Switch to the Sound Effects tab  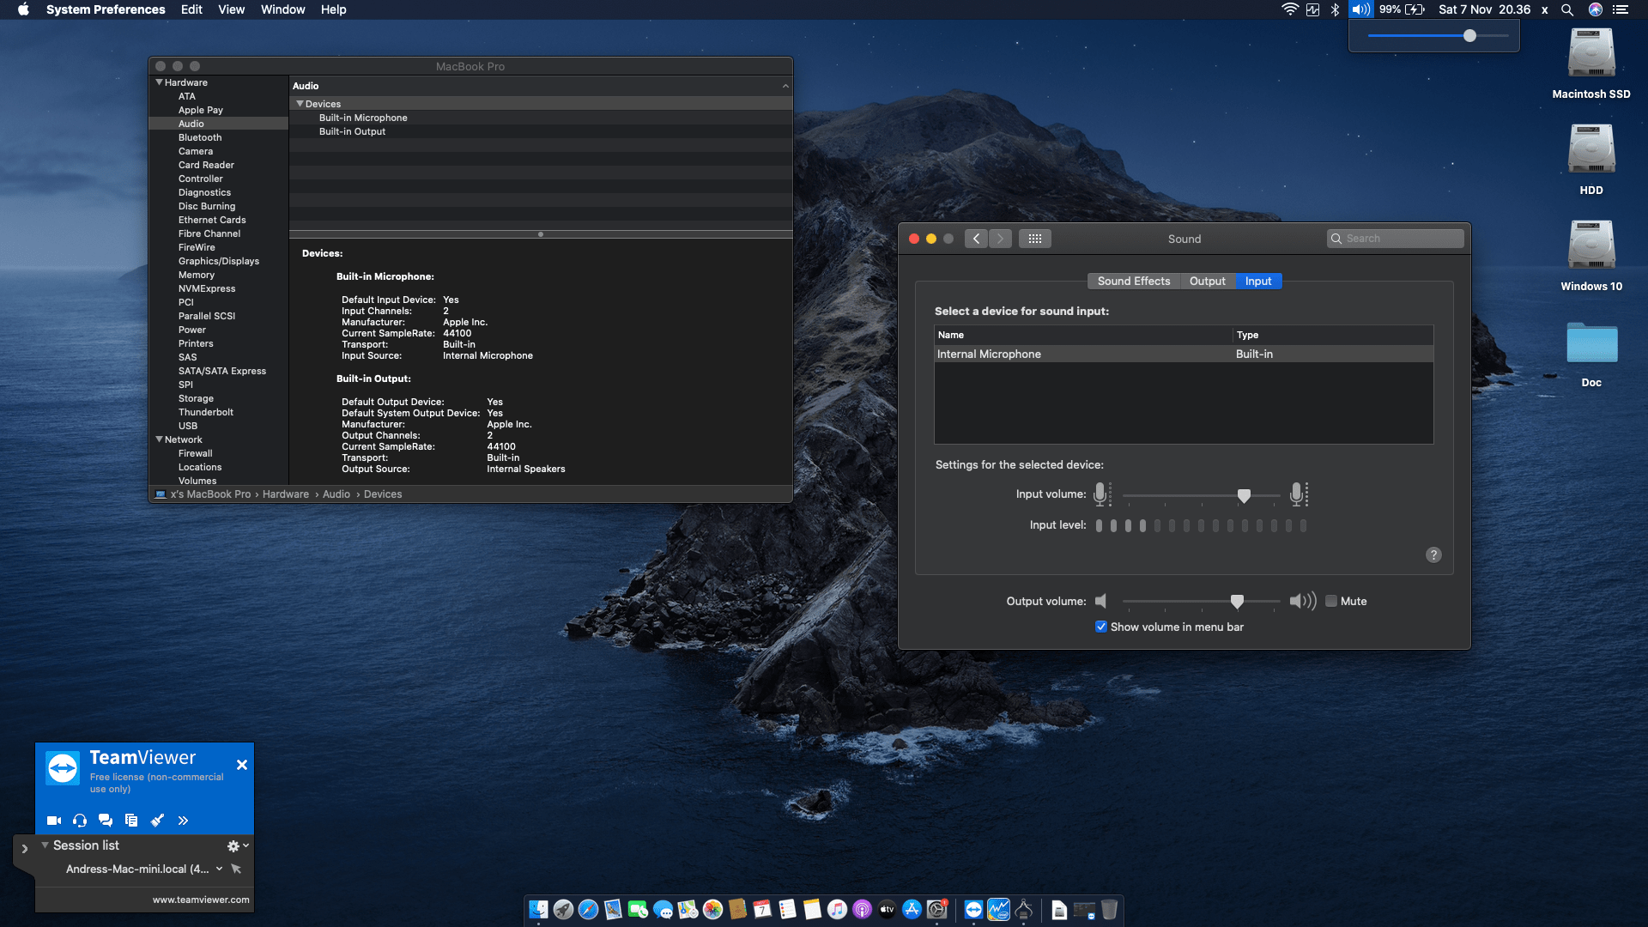[x=1133, y=281]
